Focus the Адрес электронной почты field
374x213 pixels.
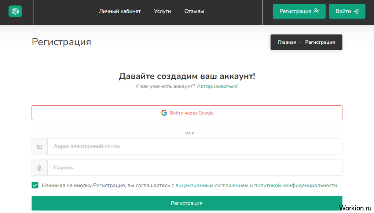[x=195, y=146]
